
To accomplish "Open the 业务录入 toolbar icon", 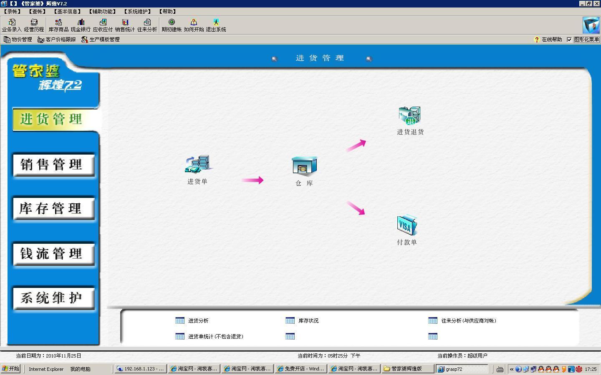I will pos(12,25).
